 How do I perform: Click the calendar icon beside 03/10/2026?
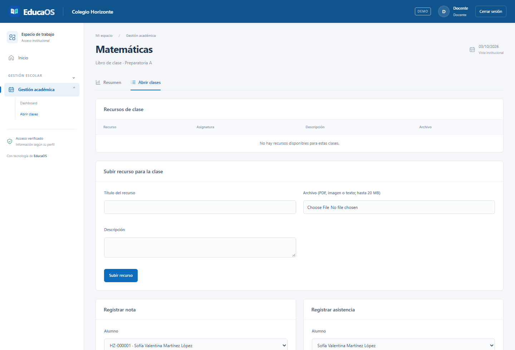(472, 50)
